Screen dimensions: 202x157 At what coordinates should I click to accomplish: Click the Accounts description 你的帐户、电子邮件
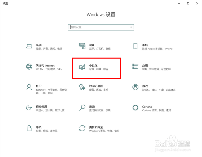coord(52,91)
